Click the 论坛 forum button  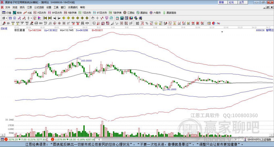(x=233, y=2)
